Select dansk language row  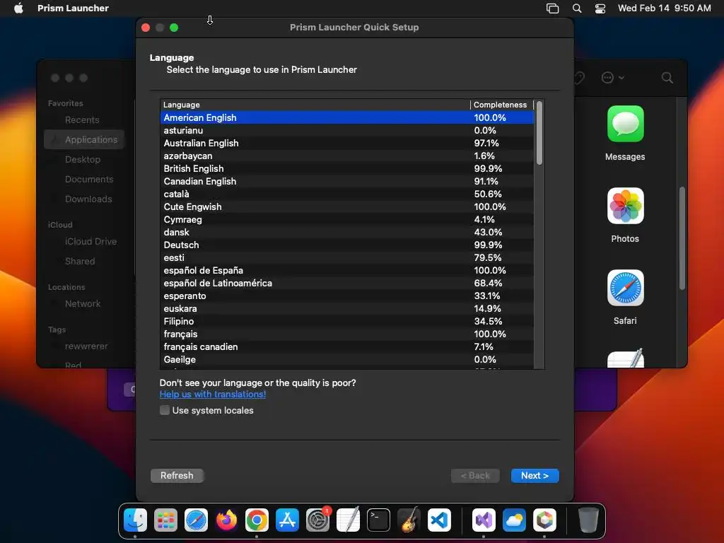pyautogui.click(x=347, y=232)
